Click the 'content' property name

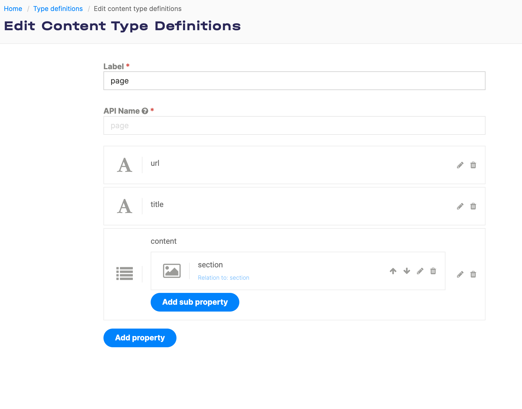point(164,241)
